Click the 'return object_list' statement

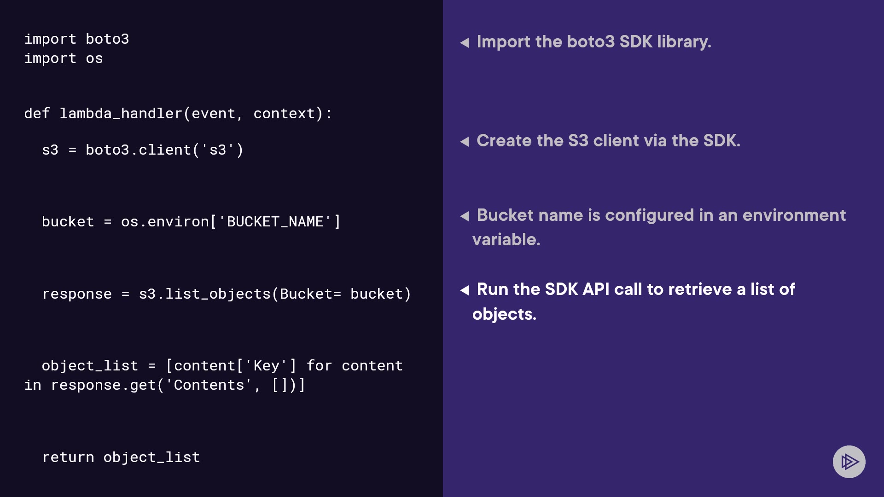(121, 457)
